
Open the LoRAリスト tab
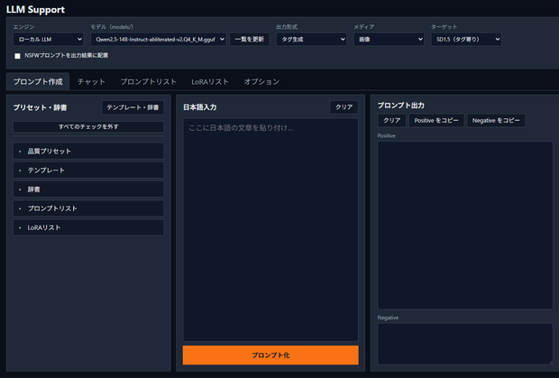pyautogui.click(x=210, y=82)
